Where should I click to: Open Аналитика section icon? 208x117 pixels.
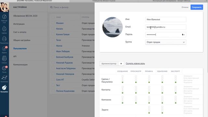tap(4, 79)
